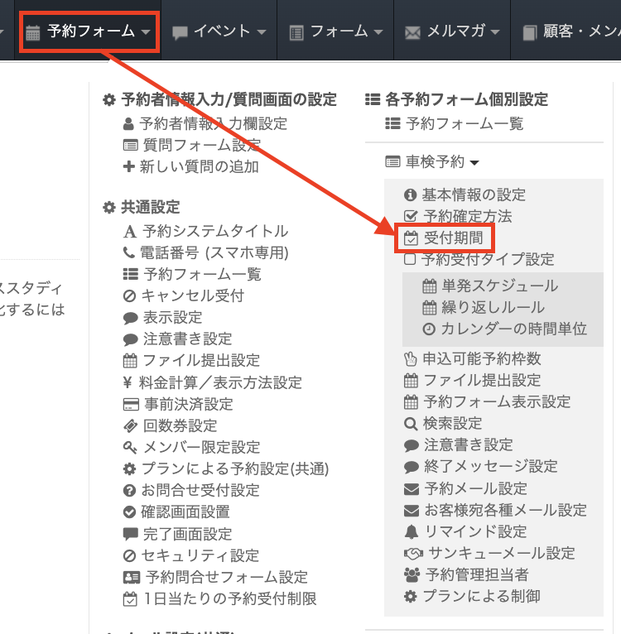
Task: Click the credit card icon for 事前決済設定
Action: (129, 405)
